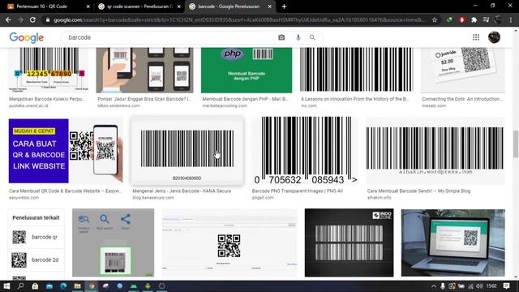519x292 pixels.
Task: Start voice search with the microphone
Action: (298, 37)
